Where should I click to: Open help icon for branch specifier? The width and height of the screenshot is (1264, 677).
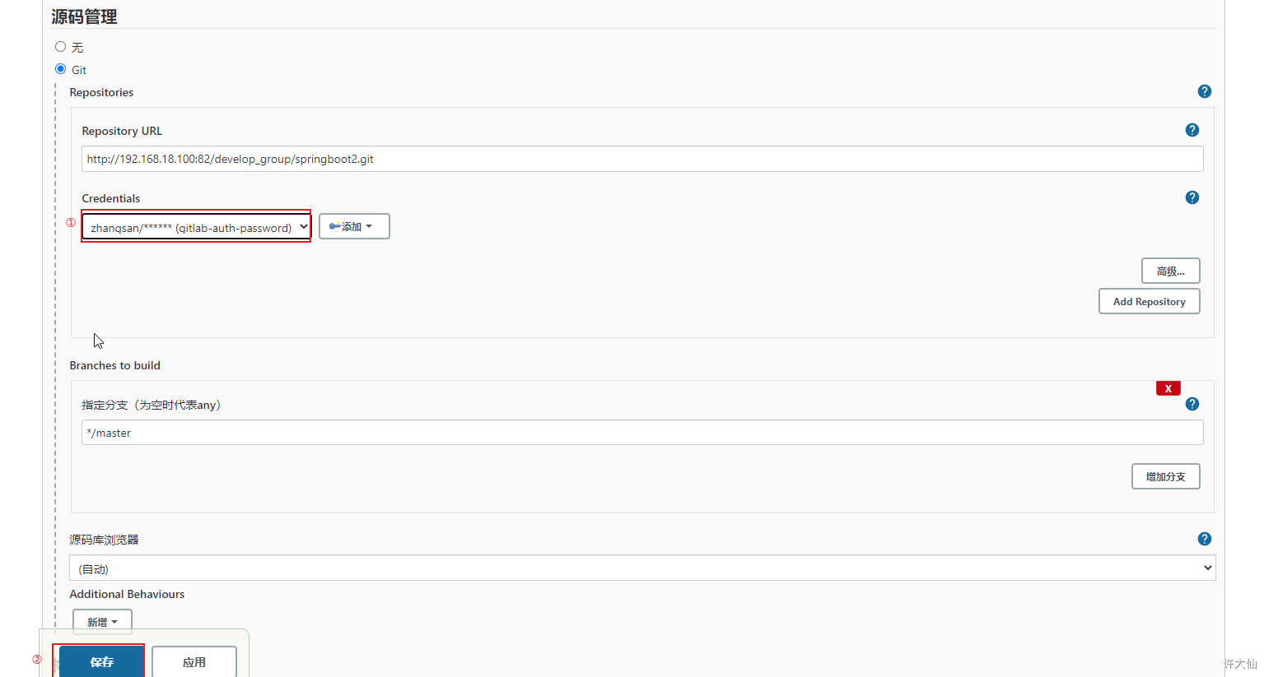1192,404
